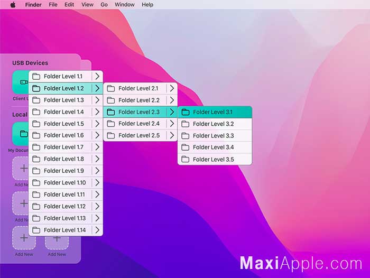Image resolution: width=370 pixels, height=278 pixels.
Task: Choose the 'Folder Level 1.9' label
Action: coord(64,171)
